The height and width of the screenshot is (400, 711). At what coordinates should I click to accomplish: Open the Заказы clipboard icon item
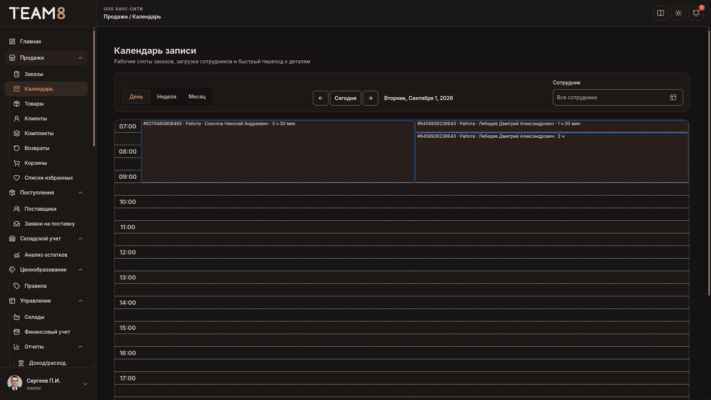17,74
